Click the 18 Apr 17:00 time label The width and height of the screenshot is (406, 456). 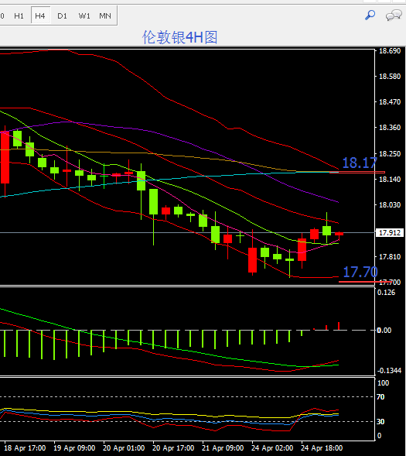point(25,447)
